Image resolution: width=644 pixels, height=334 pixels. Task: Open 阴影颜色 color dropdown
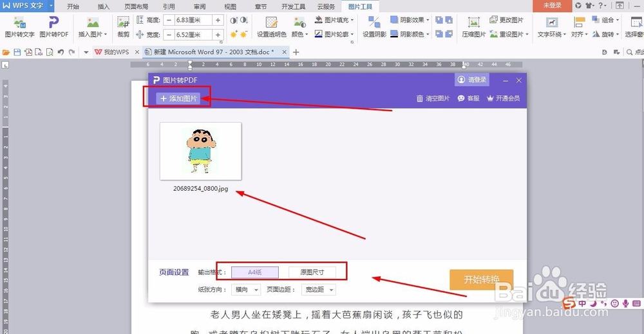click(428, 35)
